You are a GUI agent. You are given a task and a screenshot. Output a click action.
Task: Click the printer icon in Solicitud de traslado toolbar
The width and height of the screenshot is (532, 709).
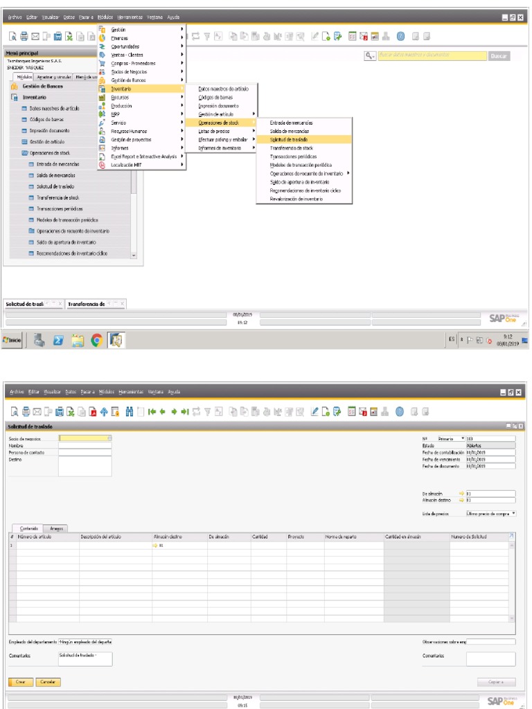[x=26, y=411]
